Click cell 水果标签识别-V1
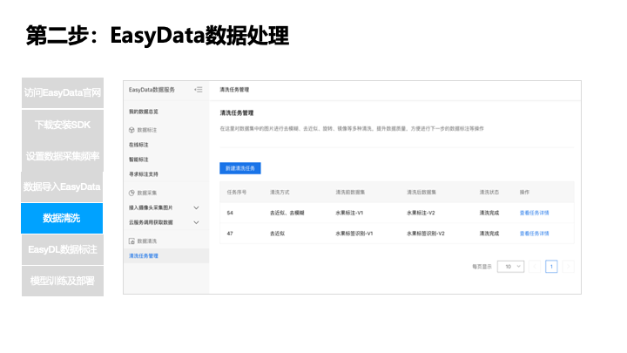The width and height of the screenshot is (627, 353). click(354, 234)
